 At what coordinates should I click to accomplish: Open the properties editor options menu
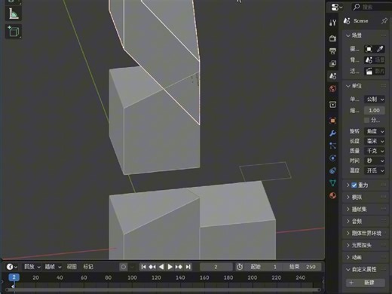pyautogui.click(x=336, y=8)
